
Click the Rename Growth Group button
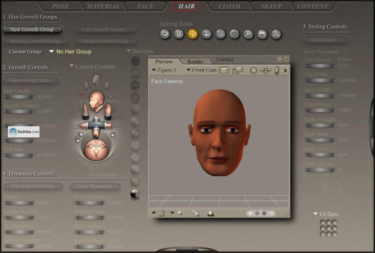pos(36,41)
